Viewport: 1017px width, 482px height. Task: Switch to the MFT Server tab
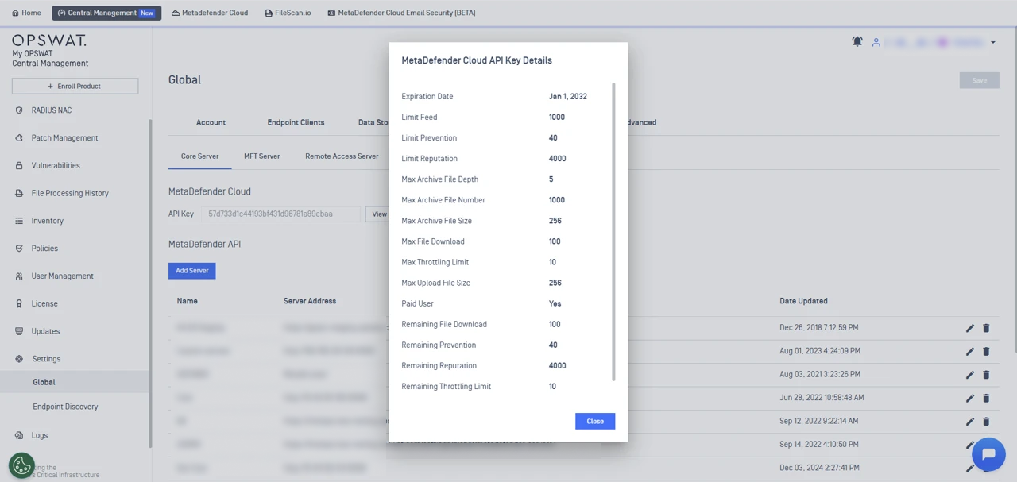(x=262, y=156)
